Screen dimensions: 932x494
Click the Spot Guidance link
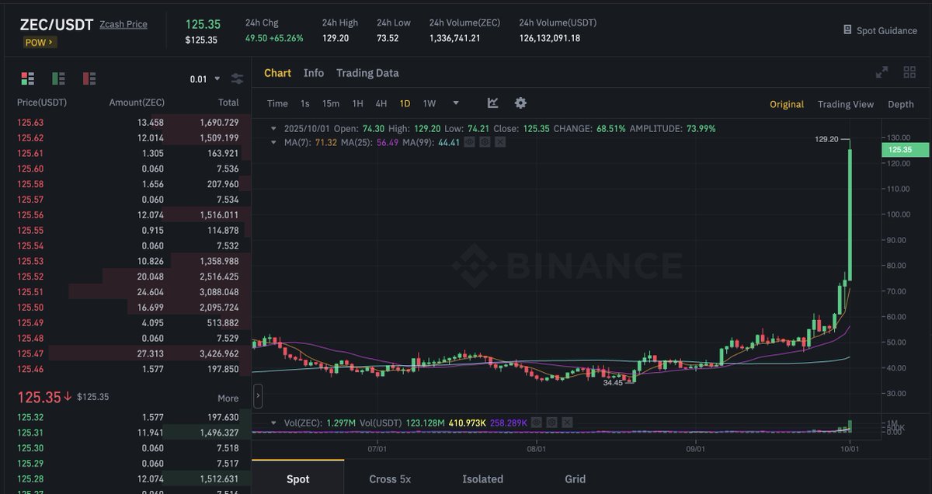886,30
